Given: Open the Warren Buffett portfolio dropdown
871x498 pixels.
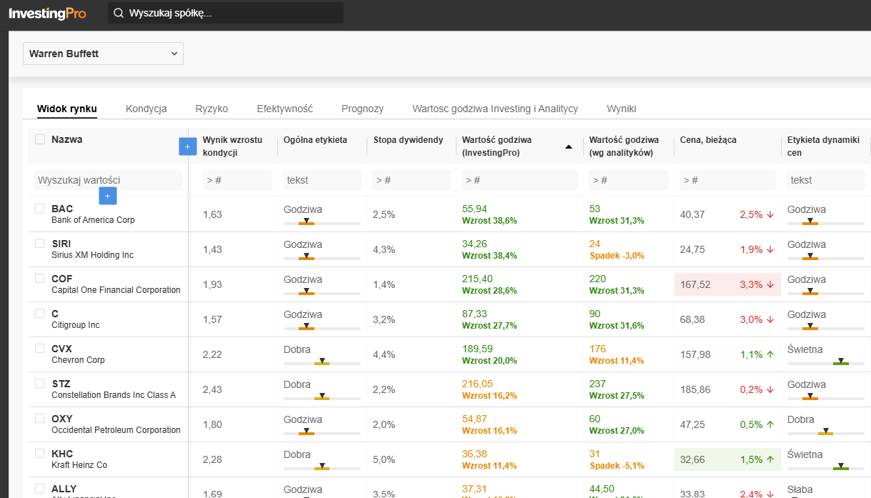Looking at the screenshot, I should [103, 54].
